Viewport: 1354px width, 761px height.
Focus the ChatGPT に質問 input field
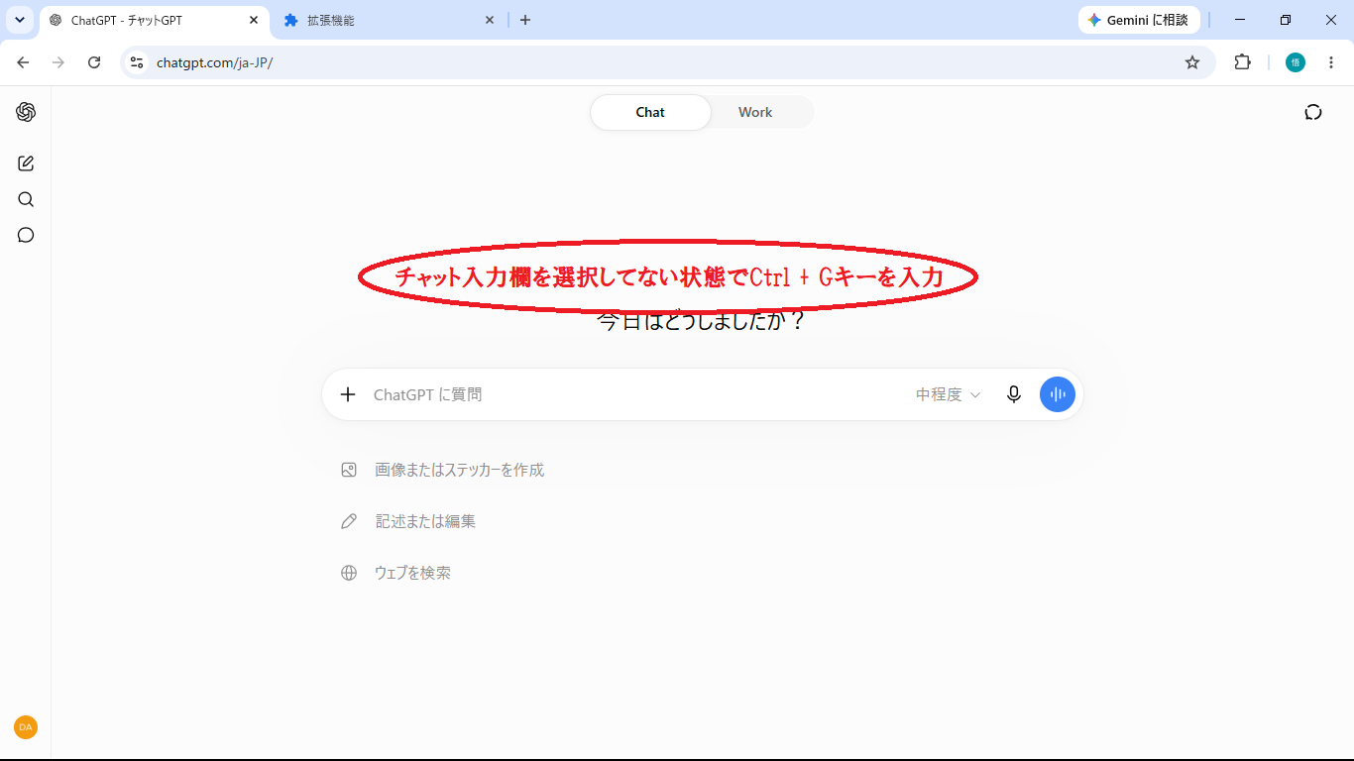(634, 394)
